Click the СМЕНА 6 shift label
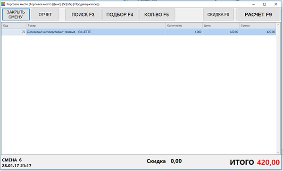283x171 pixels. tap(12, 160)
